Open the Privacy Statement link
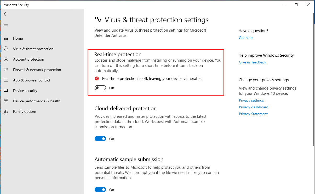315x194 pixels. coord(253,114)
